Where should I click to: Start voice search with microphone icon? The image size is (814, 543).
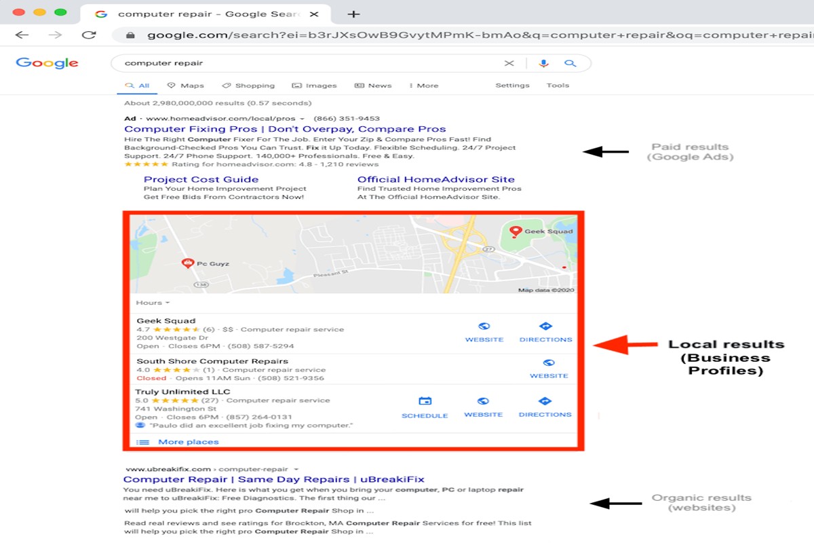pyautogui.click(x=543, y=63)
